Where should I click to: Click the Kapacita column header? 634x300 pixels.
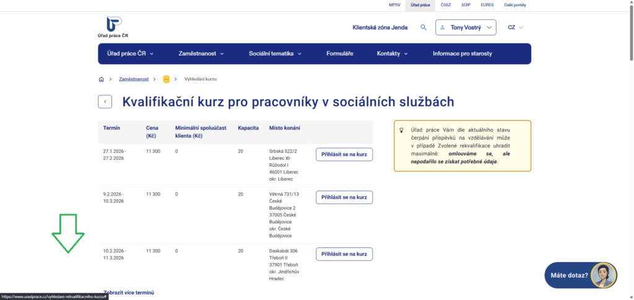pyautogui.click(x=248, y=127)
